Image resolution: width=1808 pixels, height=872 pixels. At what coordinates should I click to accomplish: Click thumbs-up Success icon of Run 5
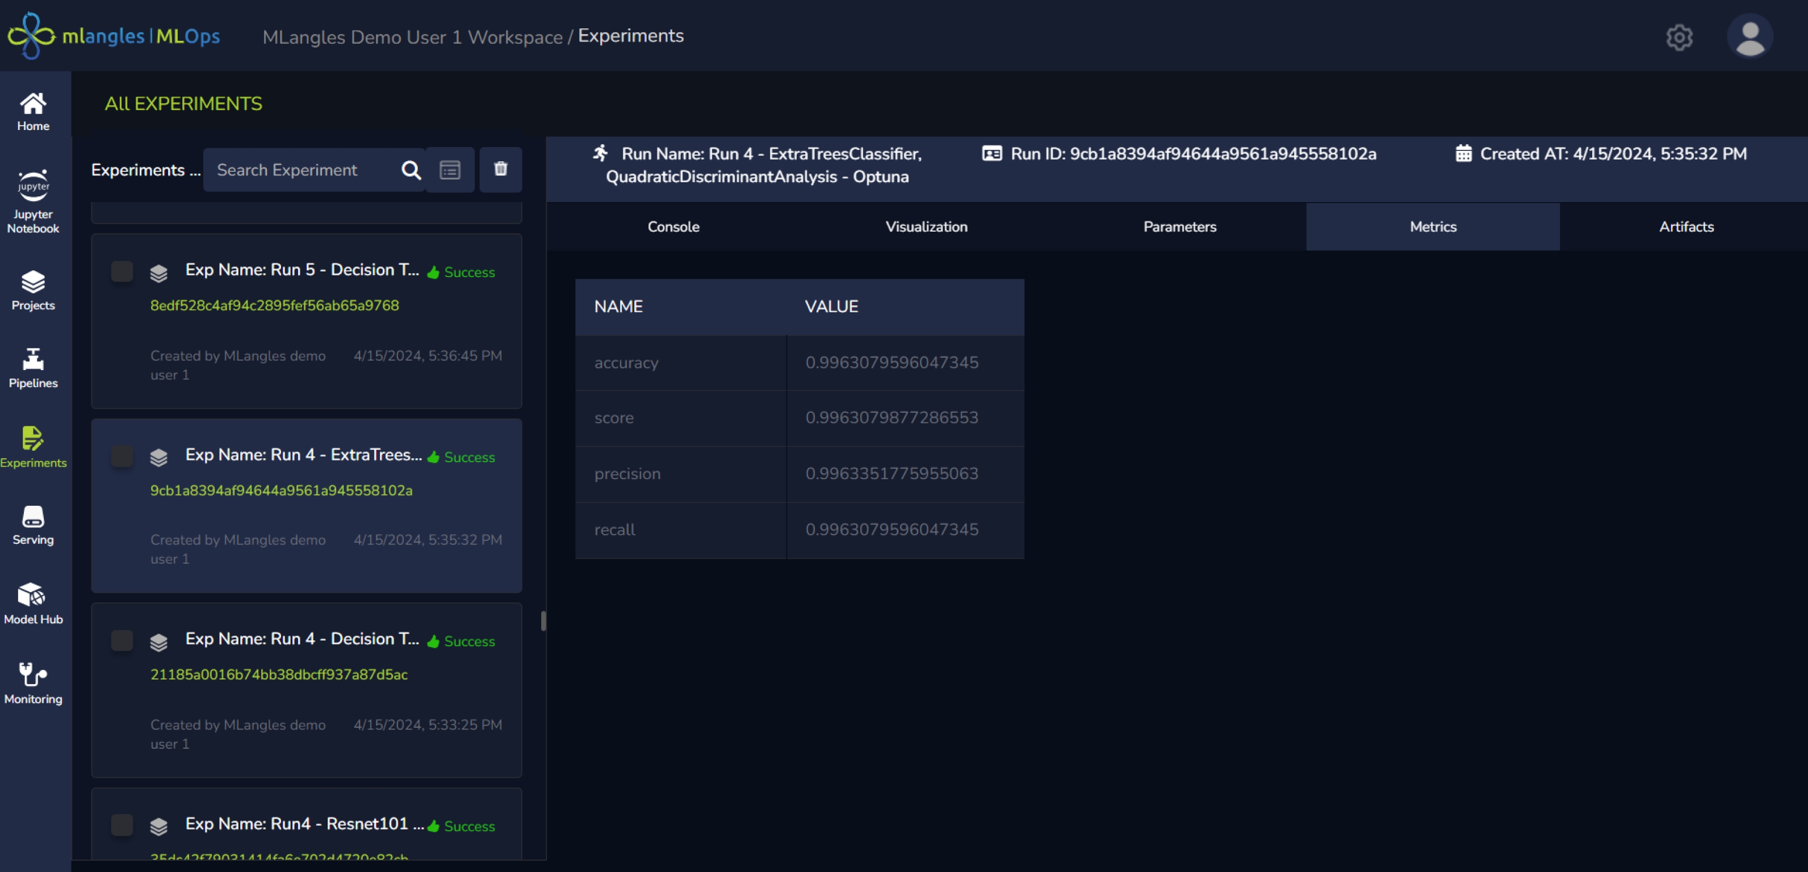click(433, 272)
